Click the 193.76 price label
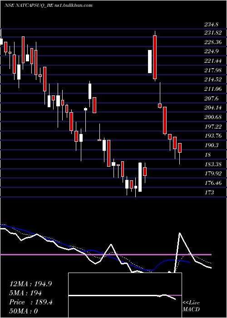Image resolution: width=227 pixels, height=318 pixels. coord(213,136)
